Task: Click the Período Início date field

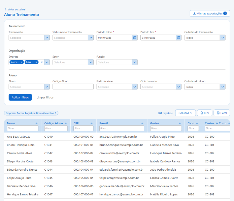Action: click(x=114, y=38)
